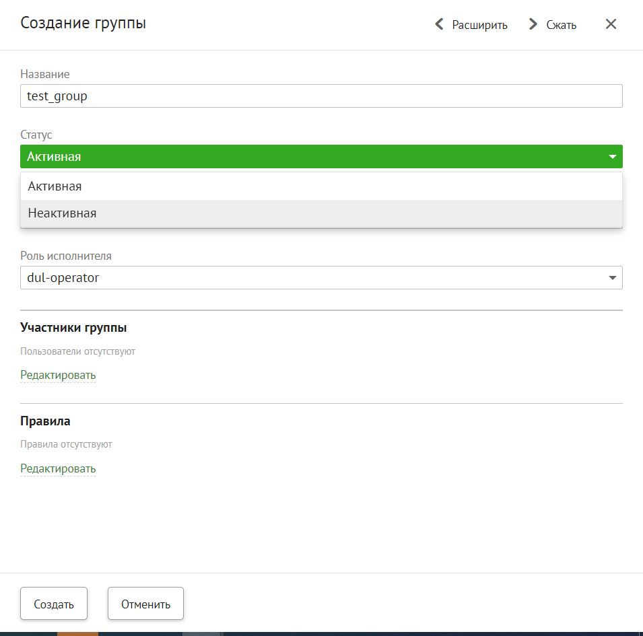Click the Создание группы dialog title
This screenshot has width=643, height=636.
82,22
